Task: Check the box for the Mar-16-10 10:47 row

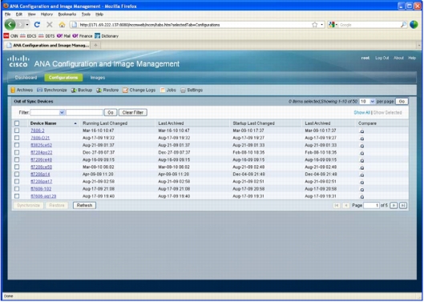Action: 17,131
